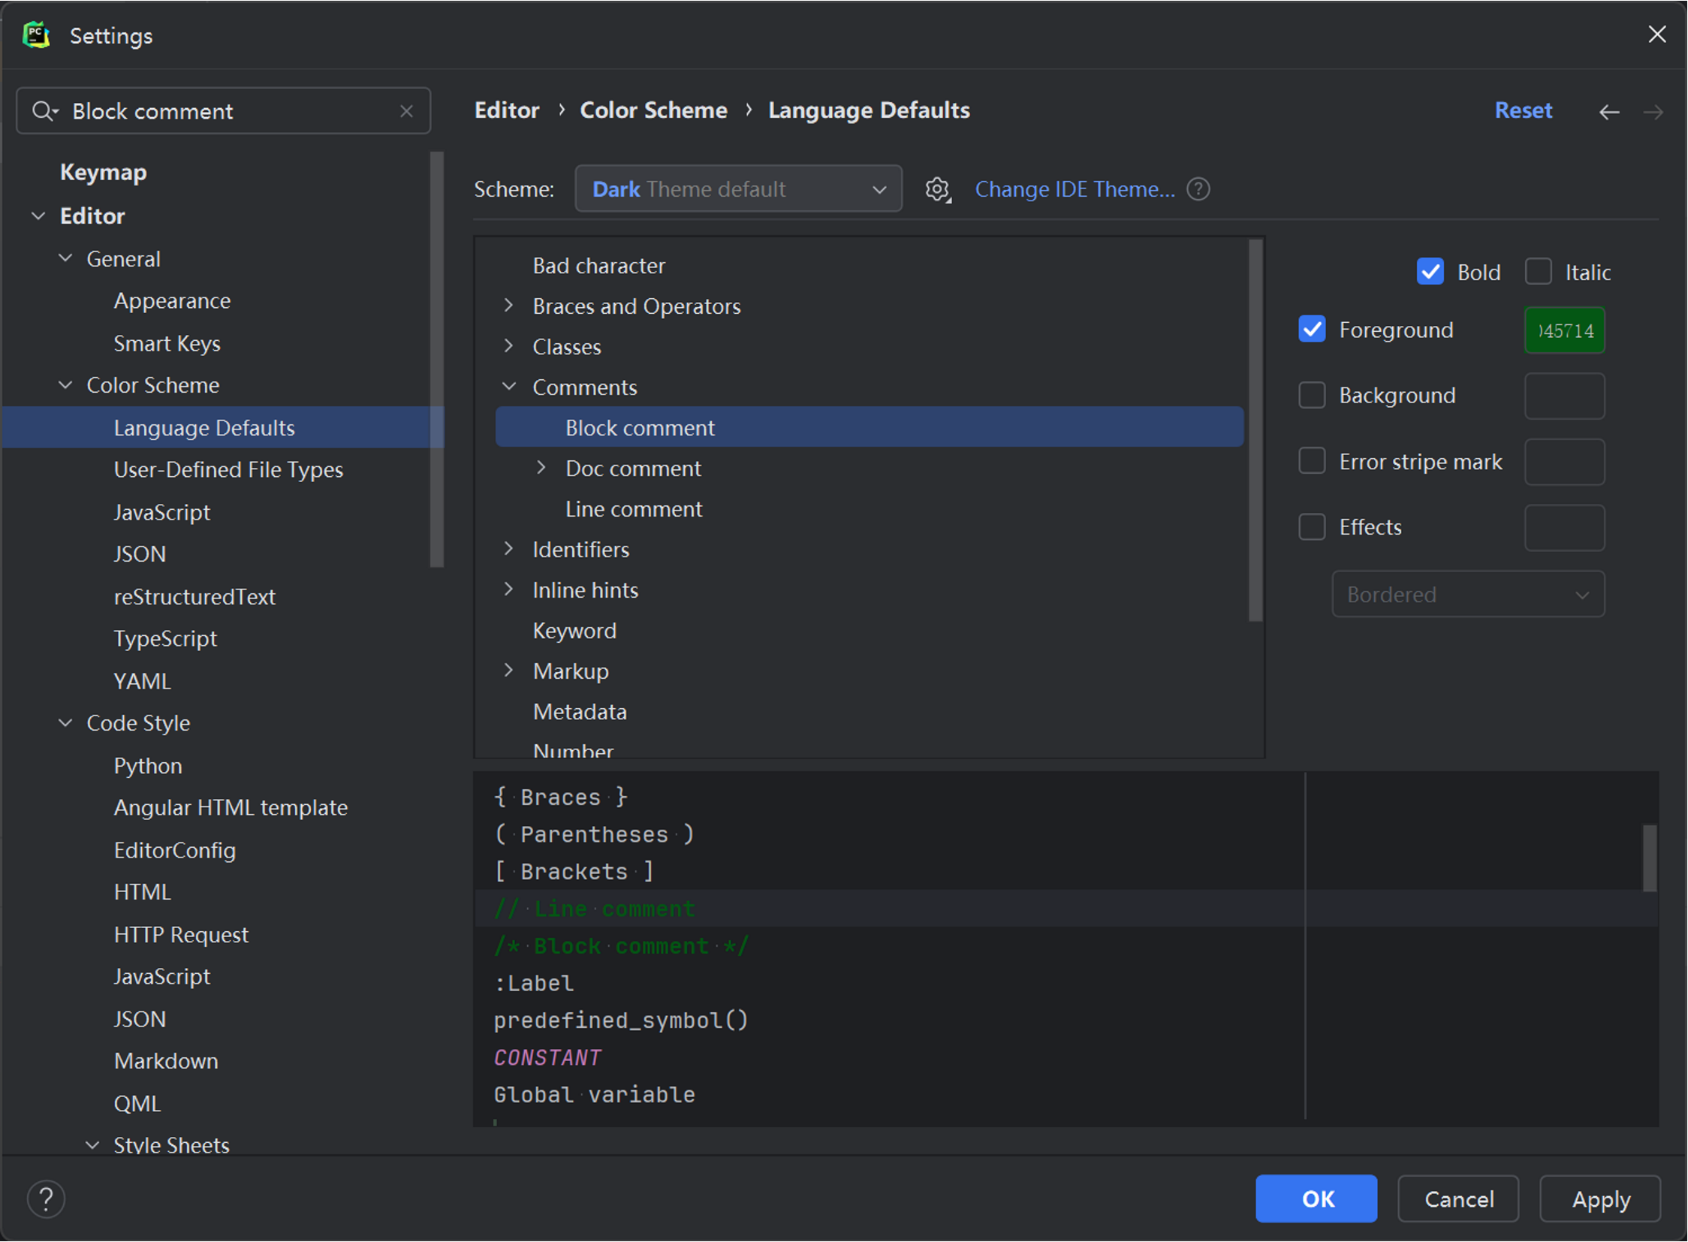Click the Change IDE Theme link
1688x1242 pixels.
pos(1074,189)
